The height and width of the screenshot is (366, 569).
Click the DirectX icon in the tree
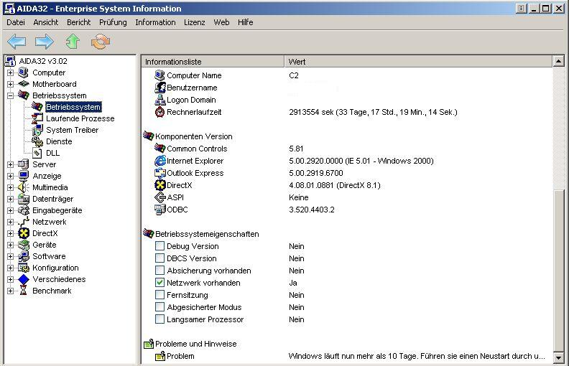point(23,233)
